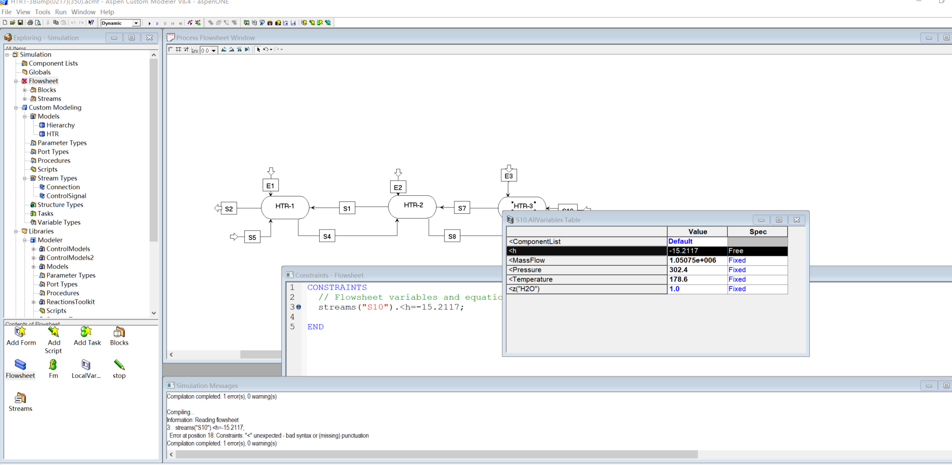This screenshot has height=465, width=952.
Task: Select Variable Types in tree
Action: click(x=59, y=222)
